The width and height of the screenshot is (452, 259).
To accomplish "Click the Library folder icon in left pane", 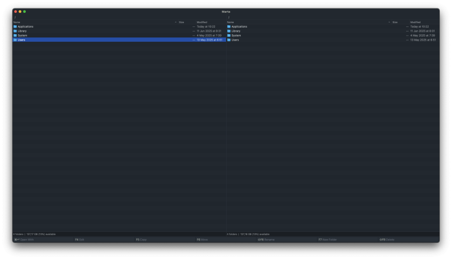I will coord(15,31).
